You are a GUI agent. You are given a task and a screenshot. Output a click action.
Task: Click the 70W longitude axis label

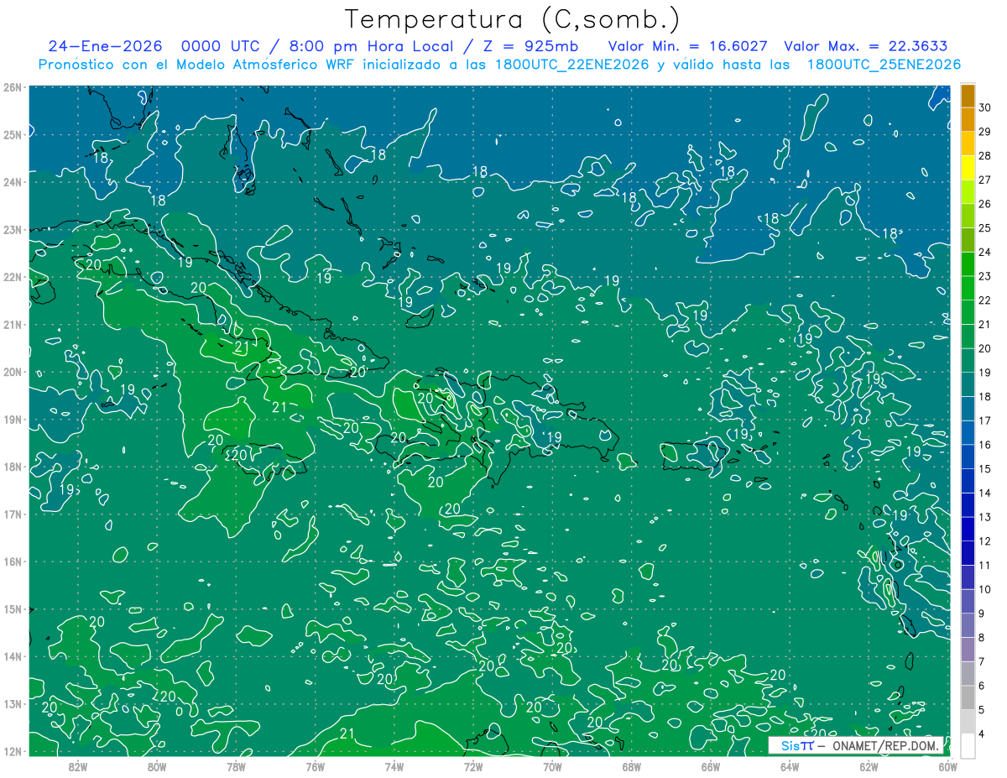click(552, 766)
